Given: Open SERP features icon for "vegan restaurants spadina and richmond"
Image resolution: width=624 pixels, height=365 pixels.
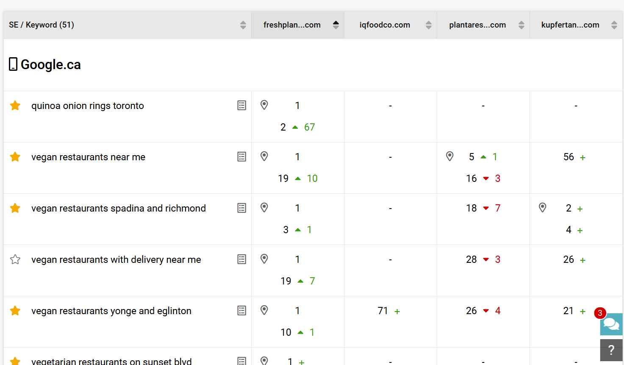Looking at the screenshot, I should click(241, 208).
